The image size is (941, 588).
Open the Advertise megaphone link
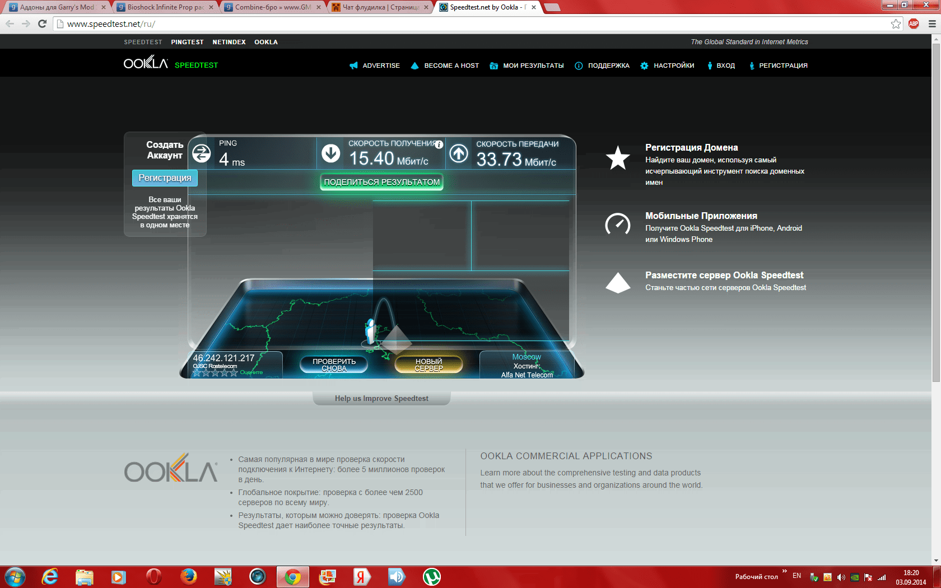coord(375,66)
